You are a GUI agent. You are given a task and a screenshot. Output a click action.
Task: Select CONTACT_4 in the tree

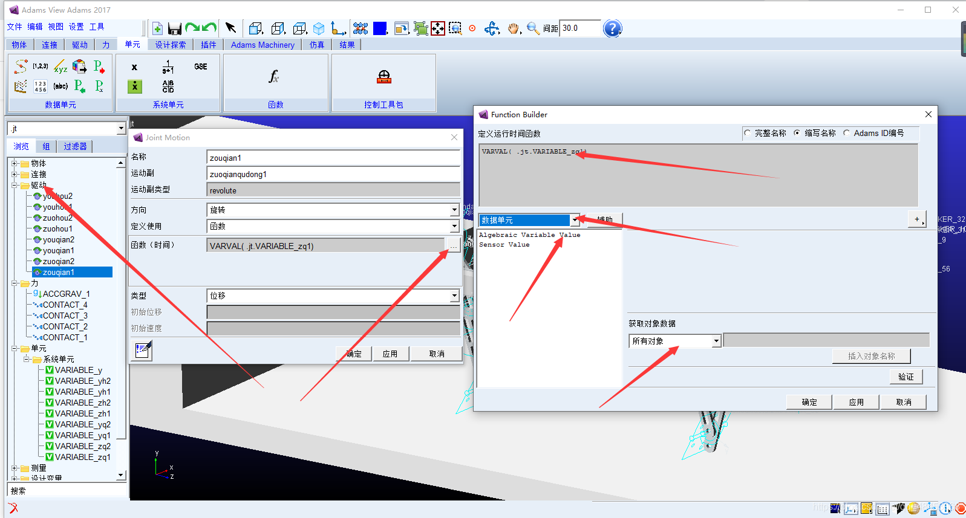click(x=65, y=305)
